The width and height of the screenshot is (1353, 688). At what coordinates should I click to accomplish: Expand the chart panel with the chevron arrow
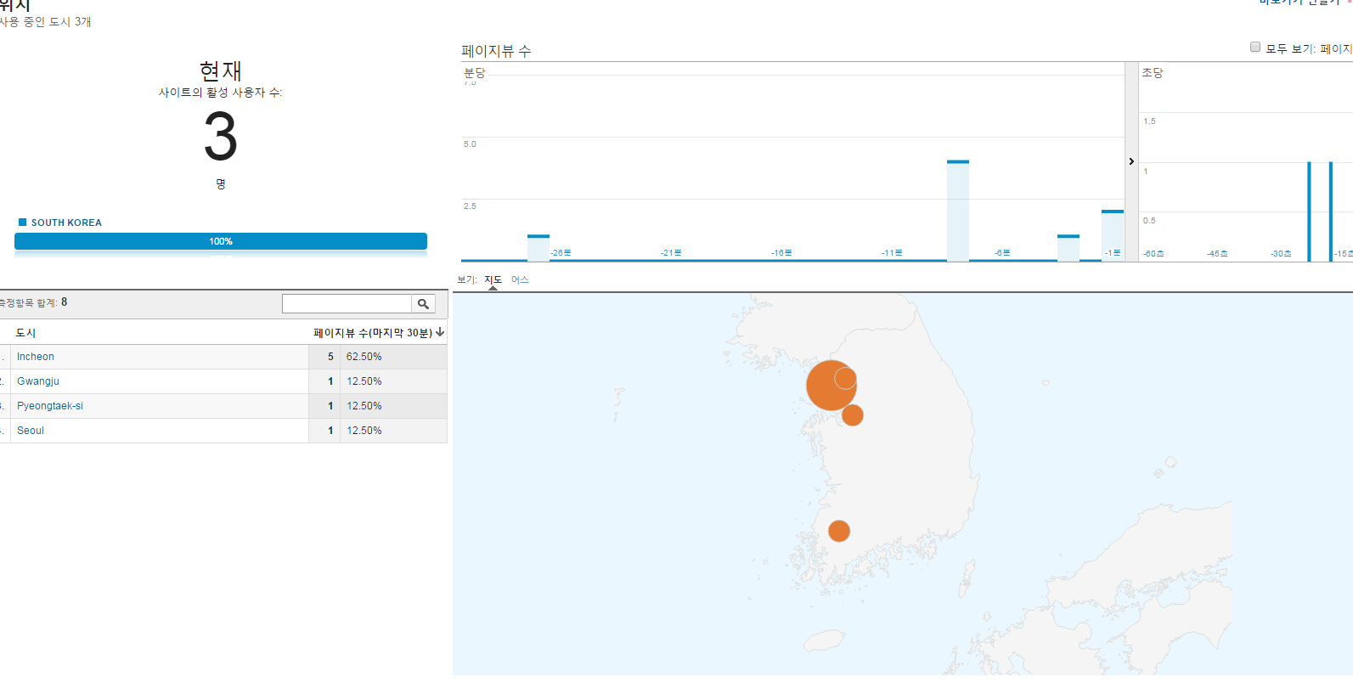tap(1131, 161)
